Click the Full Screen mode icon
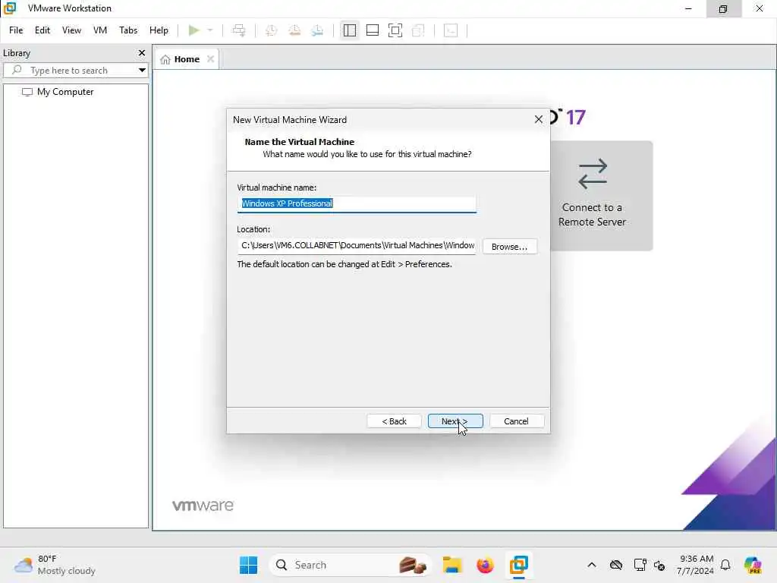This screenshot has width=777, height=583. [395, 30]
